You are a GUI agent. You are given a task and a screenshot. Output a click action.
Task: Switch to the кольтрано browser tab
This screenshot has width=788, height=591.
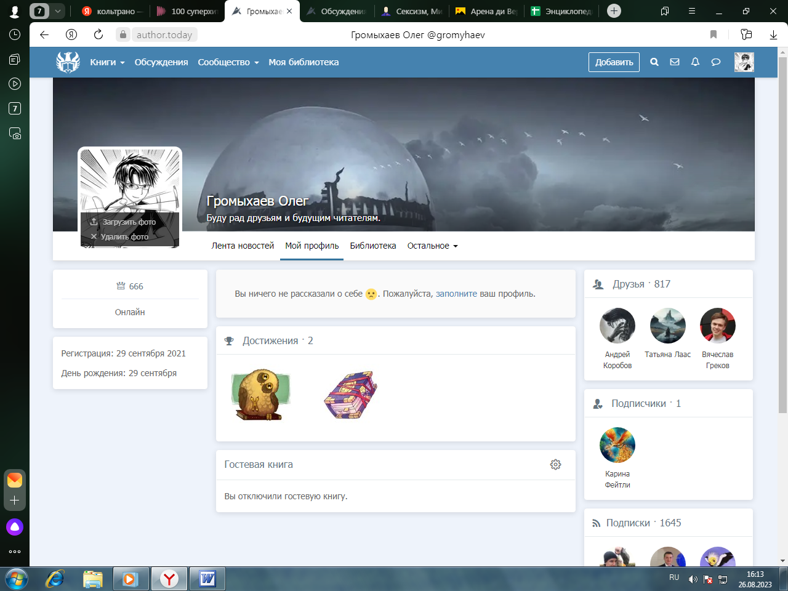(111, 11)
